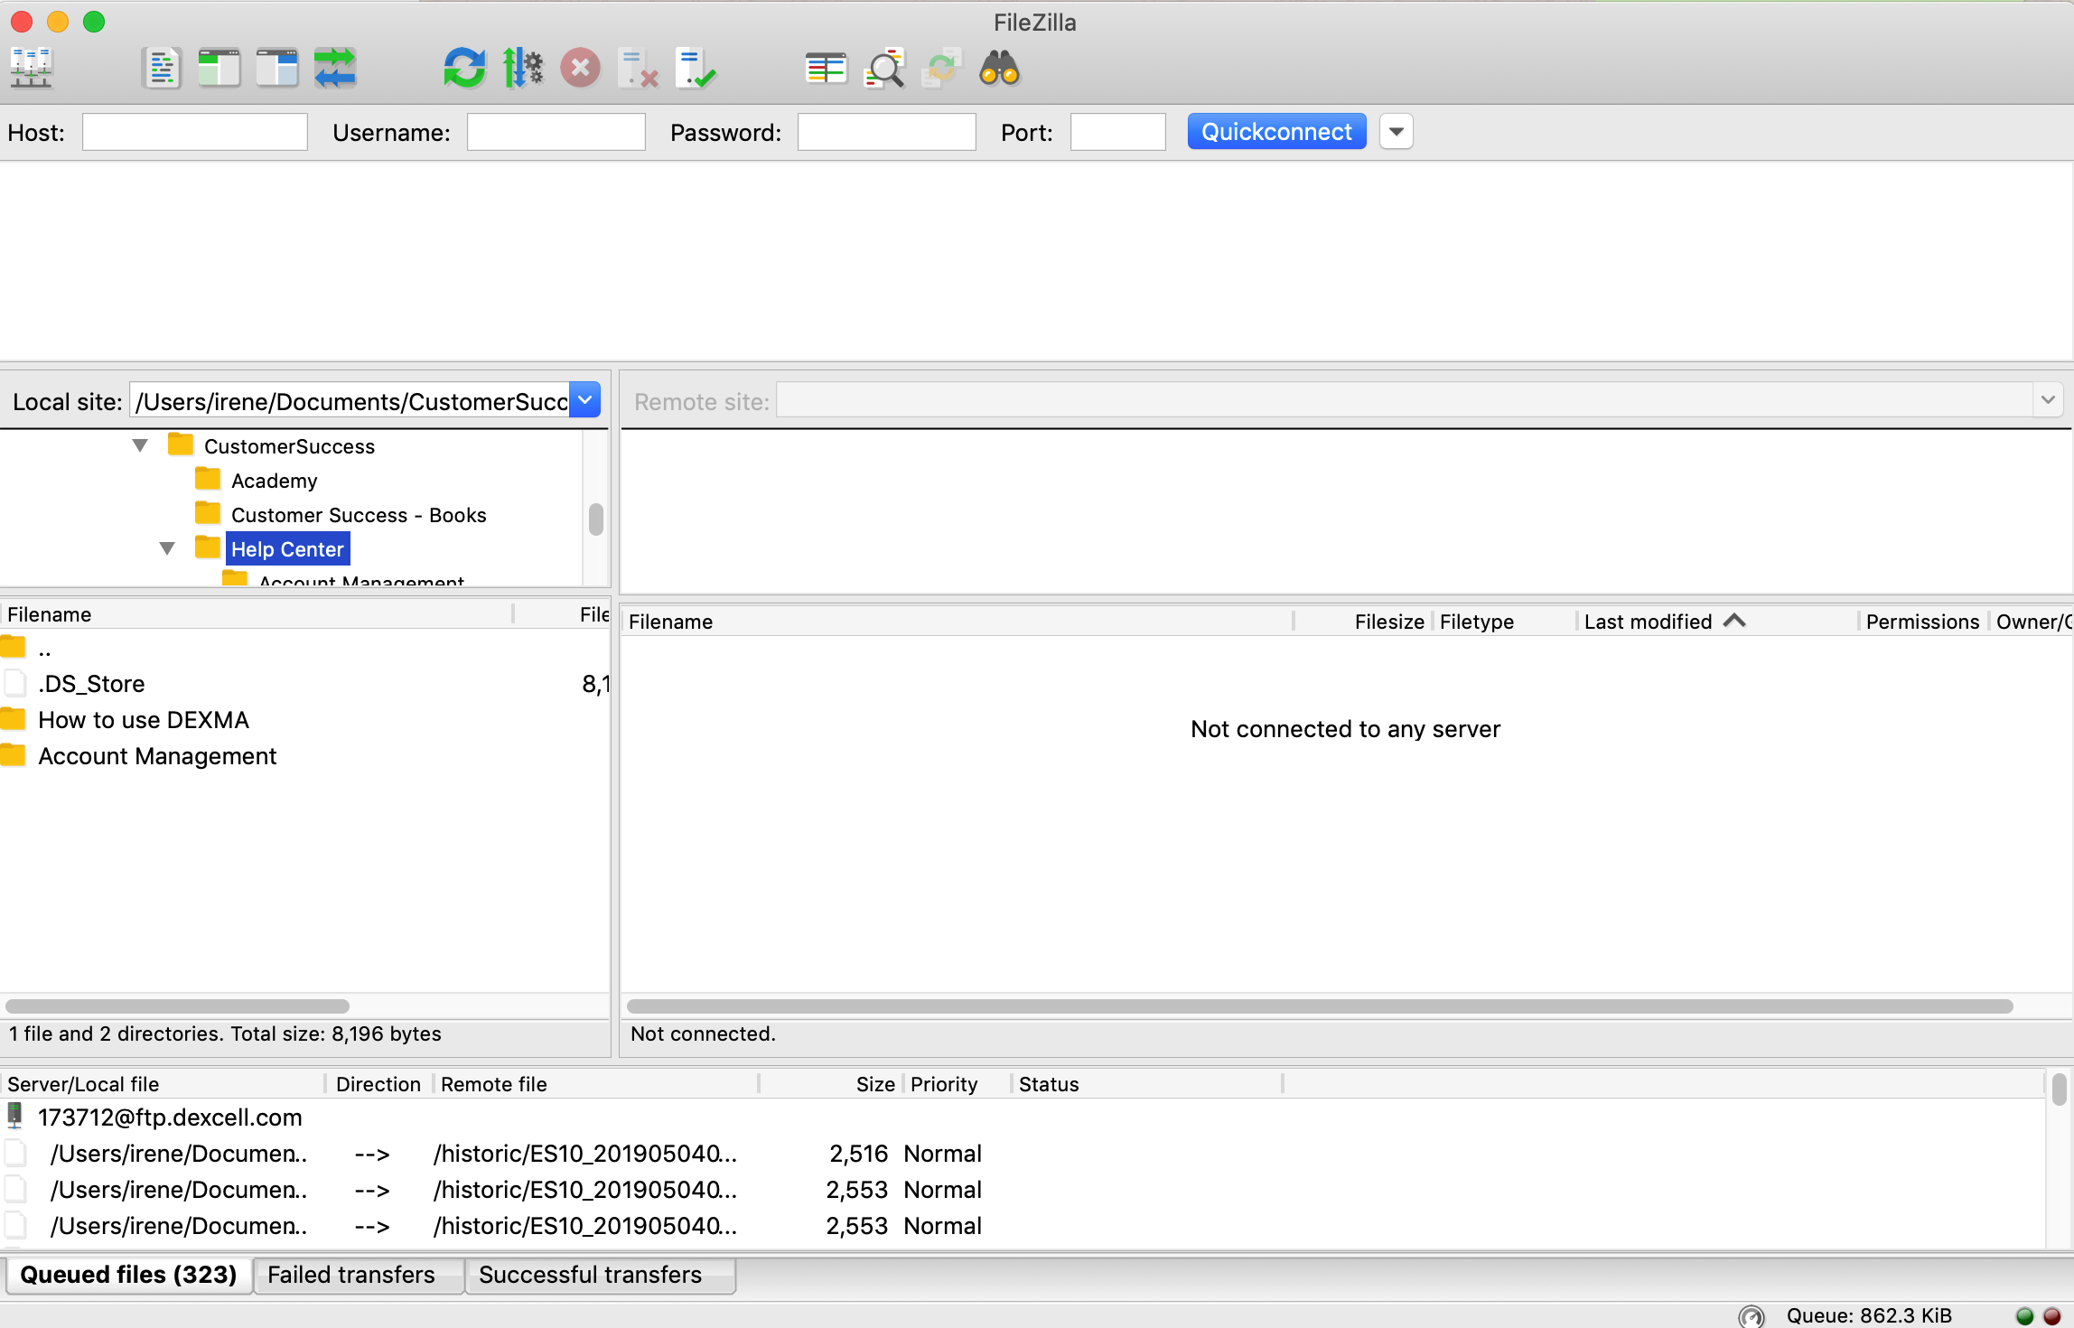Toggle the local directory tree display icon
2074x1328 pixels.
(x=220, y=69)
